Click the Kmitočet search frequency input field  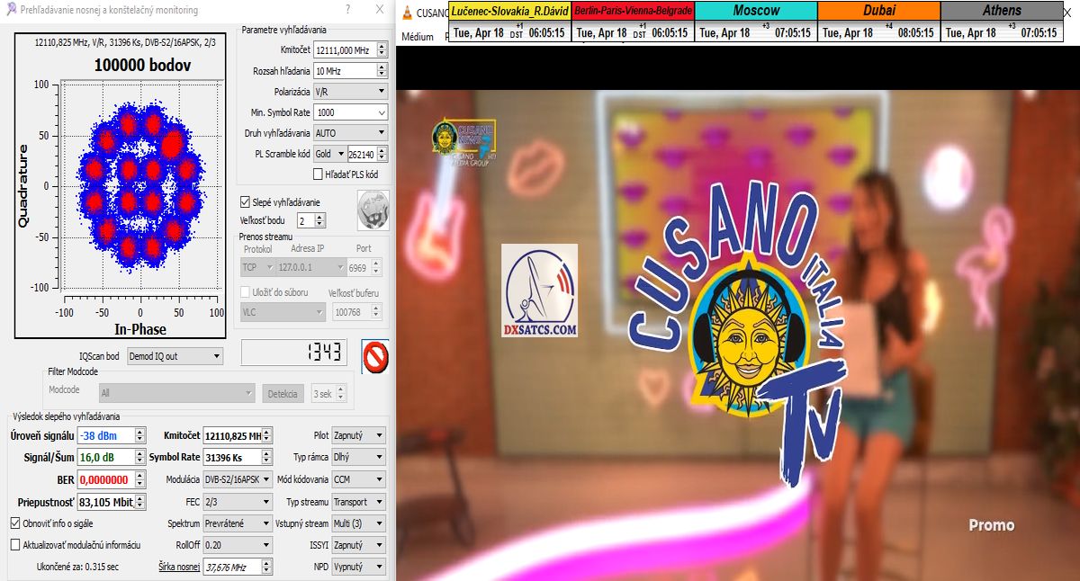(345, 50)
